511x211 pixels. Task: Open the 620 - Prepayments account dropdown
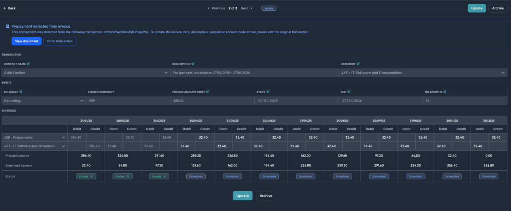pyautogui.click(x=63, y=138)
